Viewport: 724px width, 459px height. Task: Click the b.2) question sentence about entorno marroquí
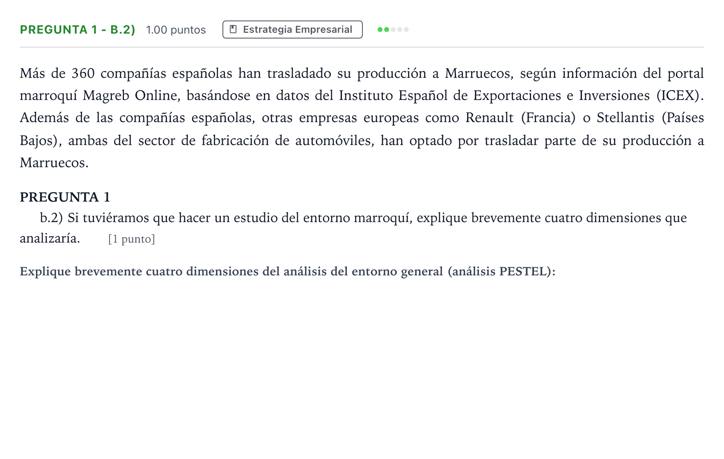click(353, 228)
